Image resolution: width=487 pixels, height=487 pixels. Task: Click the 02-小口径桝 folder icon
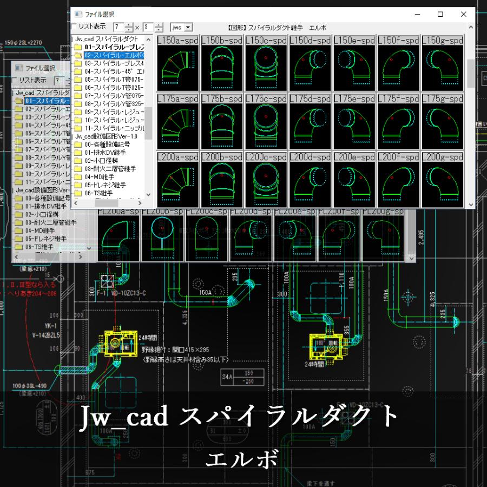78,160
